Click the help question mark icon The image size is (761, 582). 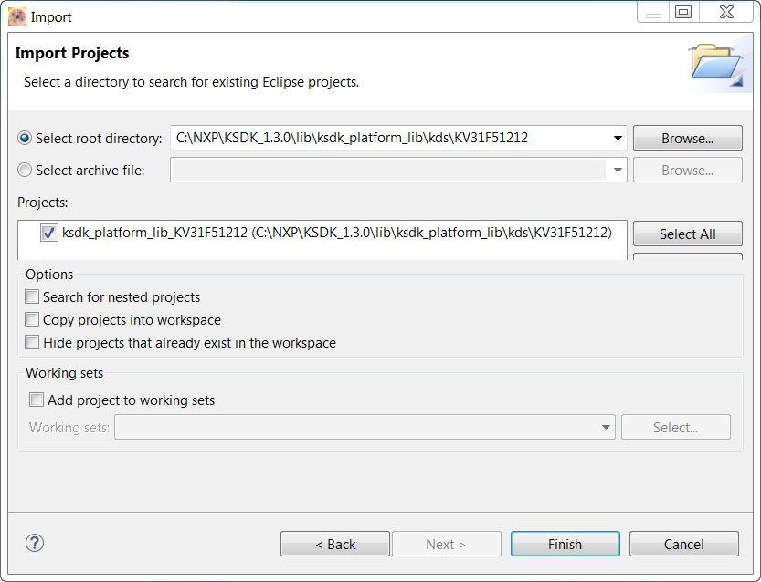[35, 543]
